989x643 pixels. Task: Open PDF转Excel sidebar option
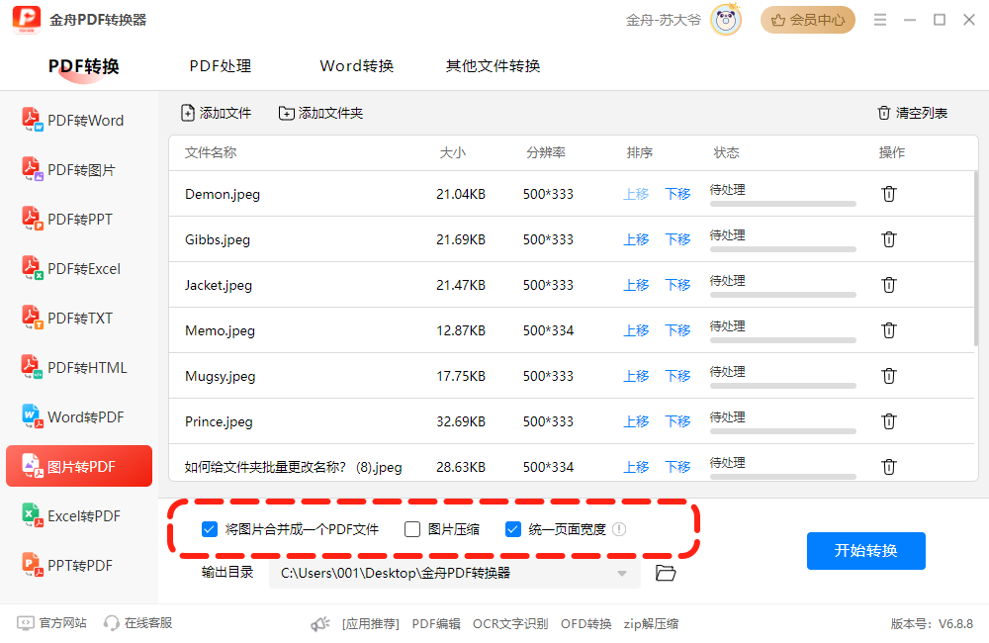(71, 268)
